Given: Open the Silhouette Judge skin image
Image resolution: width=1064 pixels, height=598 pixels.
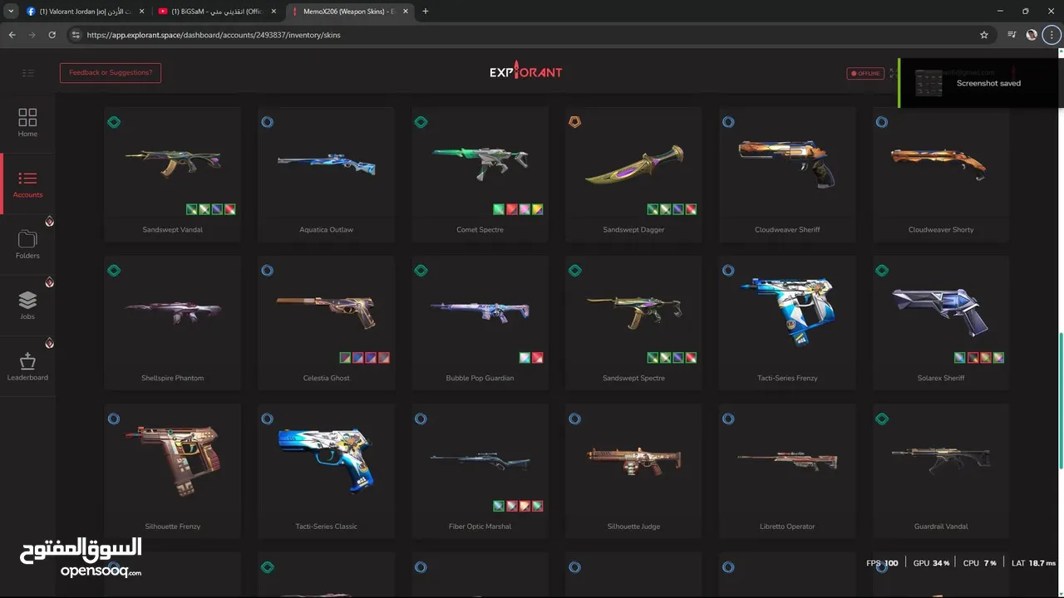Looking at the screenshot, I should click(x=633, y=459).
